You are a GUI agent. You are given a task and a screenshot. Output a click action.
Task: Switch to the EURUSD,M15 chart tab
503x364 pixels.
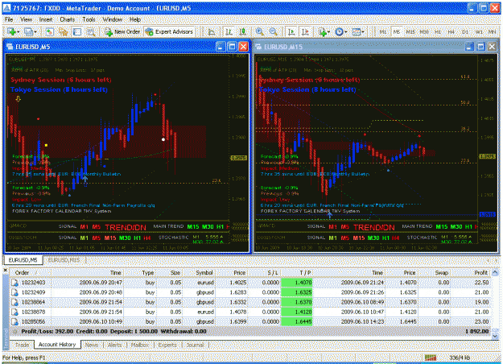[x=64, y=260]
